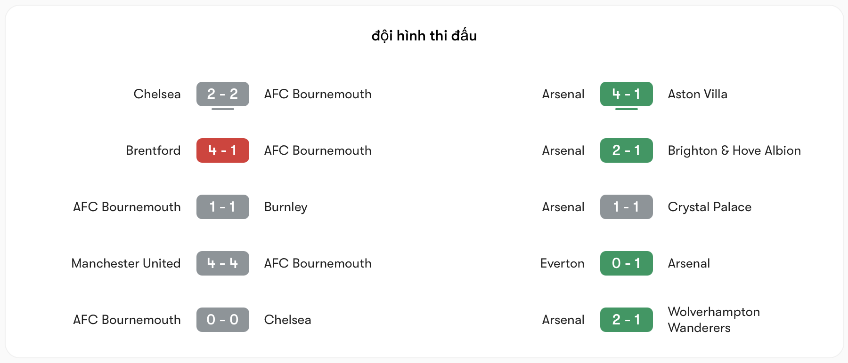
Task: Open the 1-1 Bournemouth Burnley score badge
Action: tap(222, 207)
